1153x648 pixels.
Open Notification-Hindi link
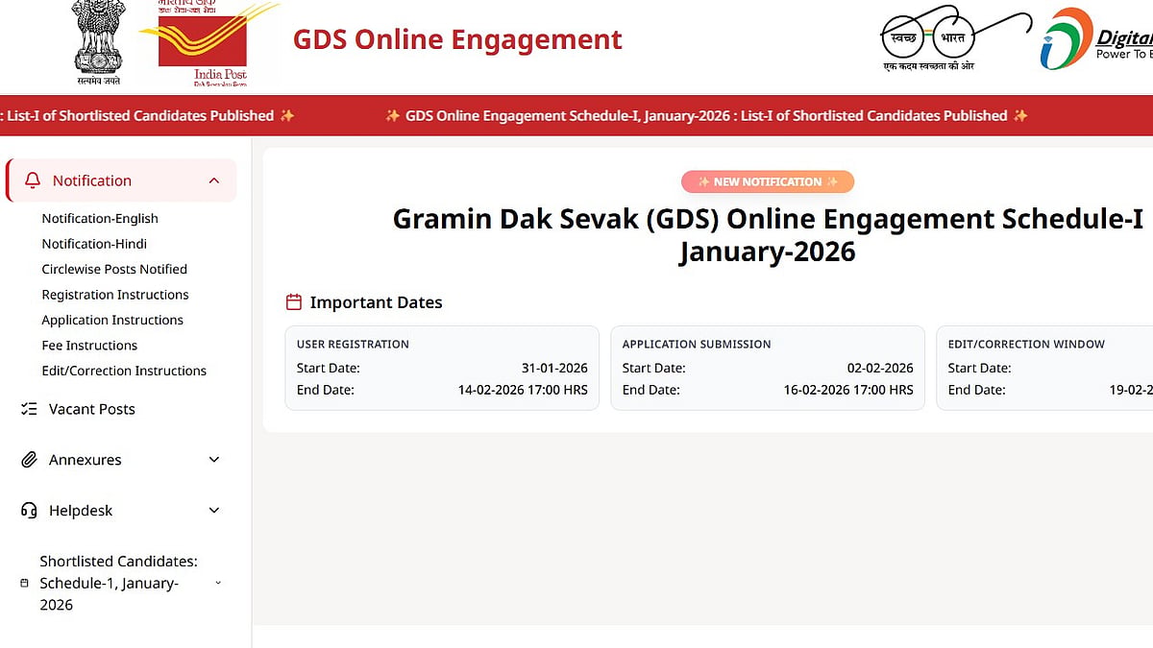pyautogui.click(x=94, y=244)
